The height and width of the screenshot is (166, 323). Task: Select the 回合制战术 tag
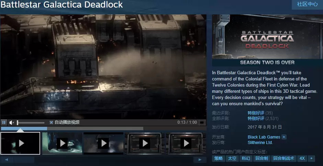(283, 158)
